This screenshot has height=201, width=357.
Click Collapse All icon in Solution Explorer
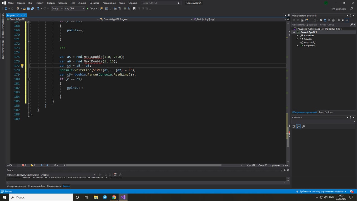click(329, 20)
